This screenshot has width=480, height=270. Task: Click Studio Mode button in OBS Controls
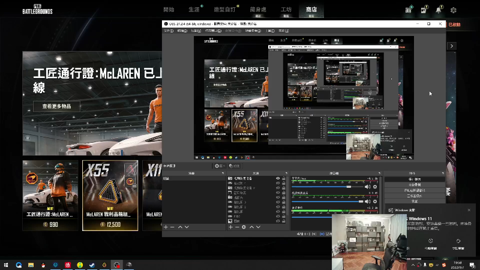[415, 196]
